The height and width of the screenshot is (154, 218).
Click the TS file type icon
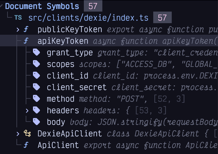click(18, 18)
